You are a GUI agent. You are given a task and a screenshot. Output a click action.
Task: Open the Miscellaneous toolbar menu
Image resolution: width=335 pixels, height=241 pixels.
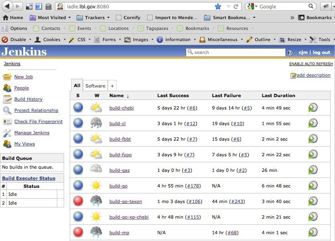pos(221,40)
